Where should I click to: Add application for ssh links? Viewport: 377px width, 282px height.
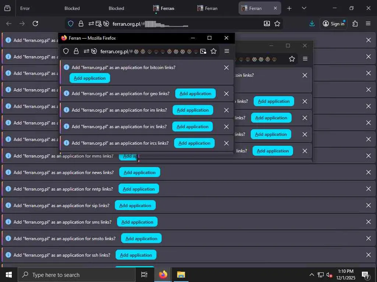[x=136, y=255]
